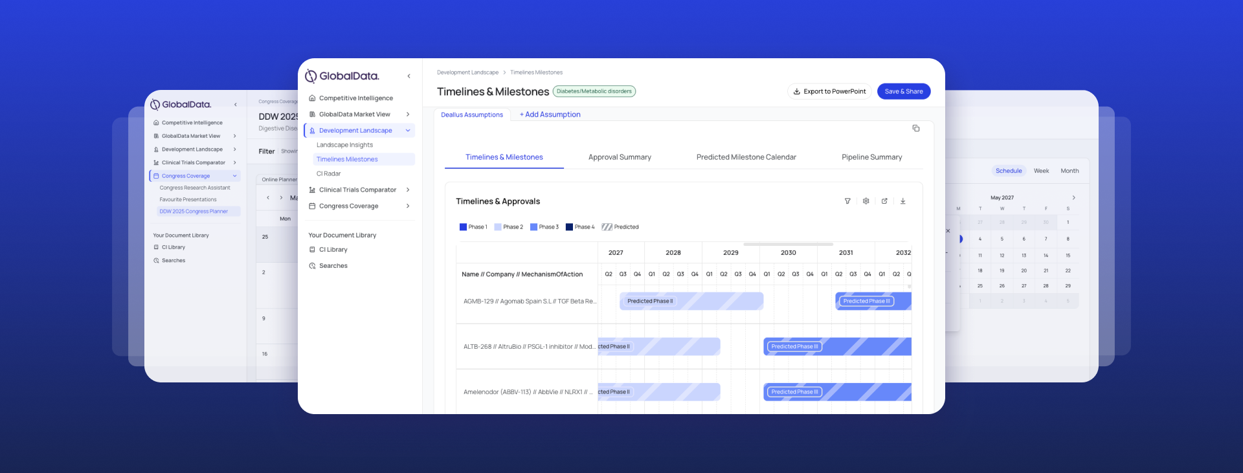This screenshot has height=473, width=1243.
Task: Go to next month in May 2027 calendar
Action: pyautogui.click(x=1073, y=198)
